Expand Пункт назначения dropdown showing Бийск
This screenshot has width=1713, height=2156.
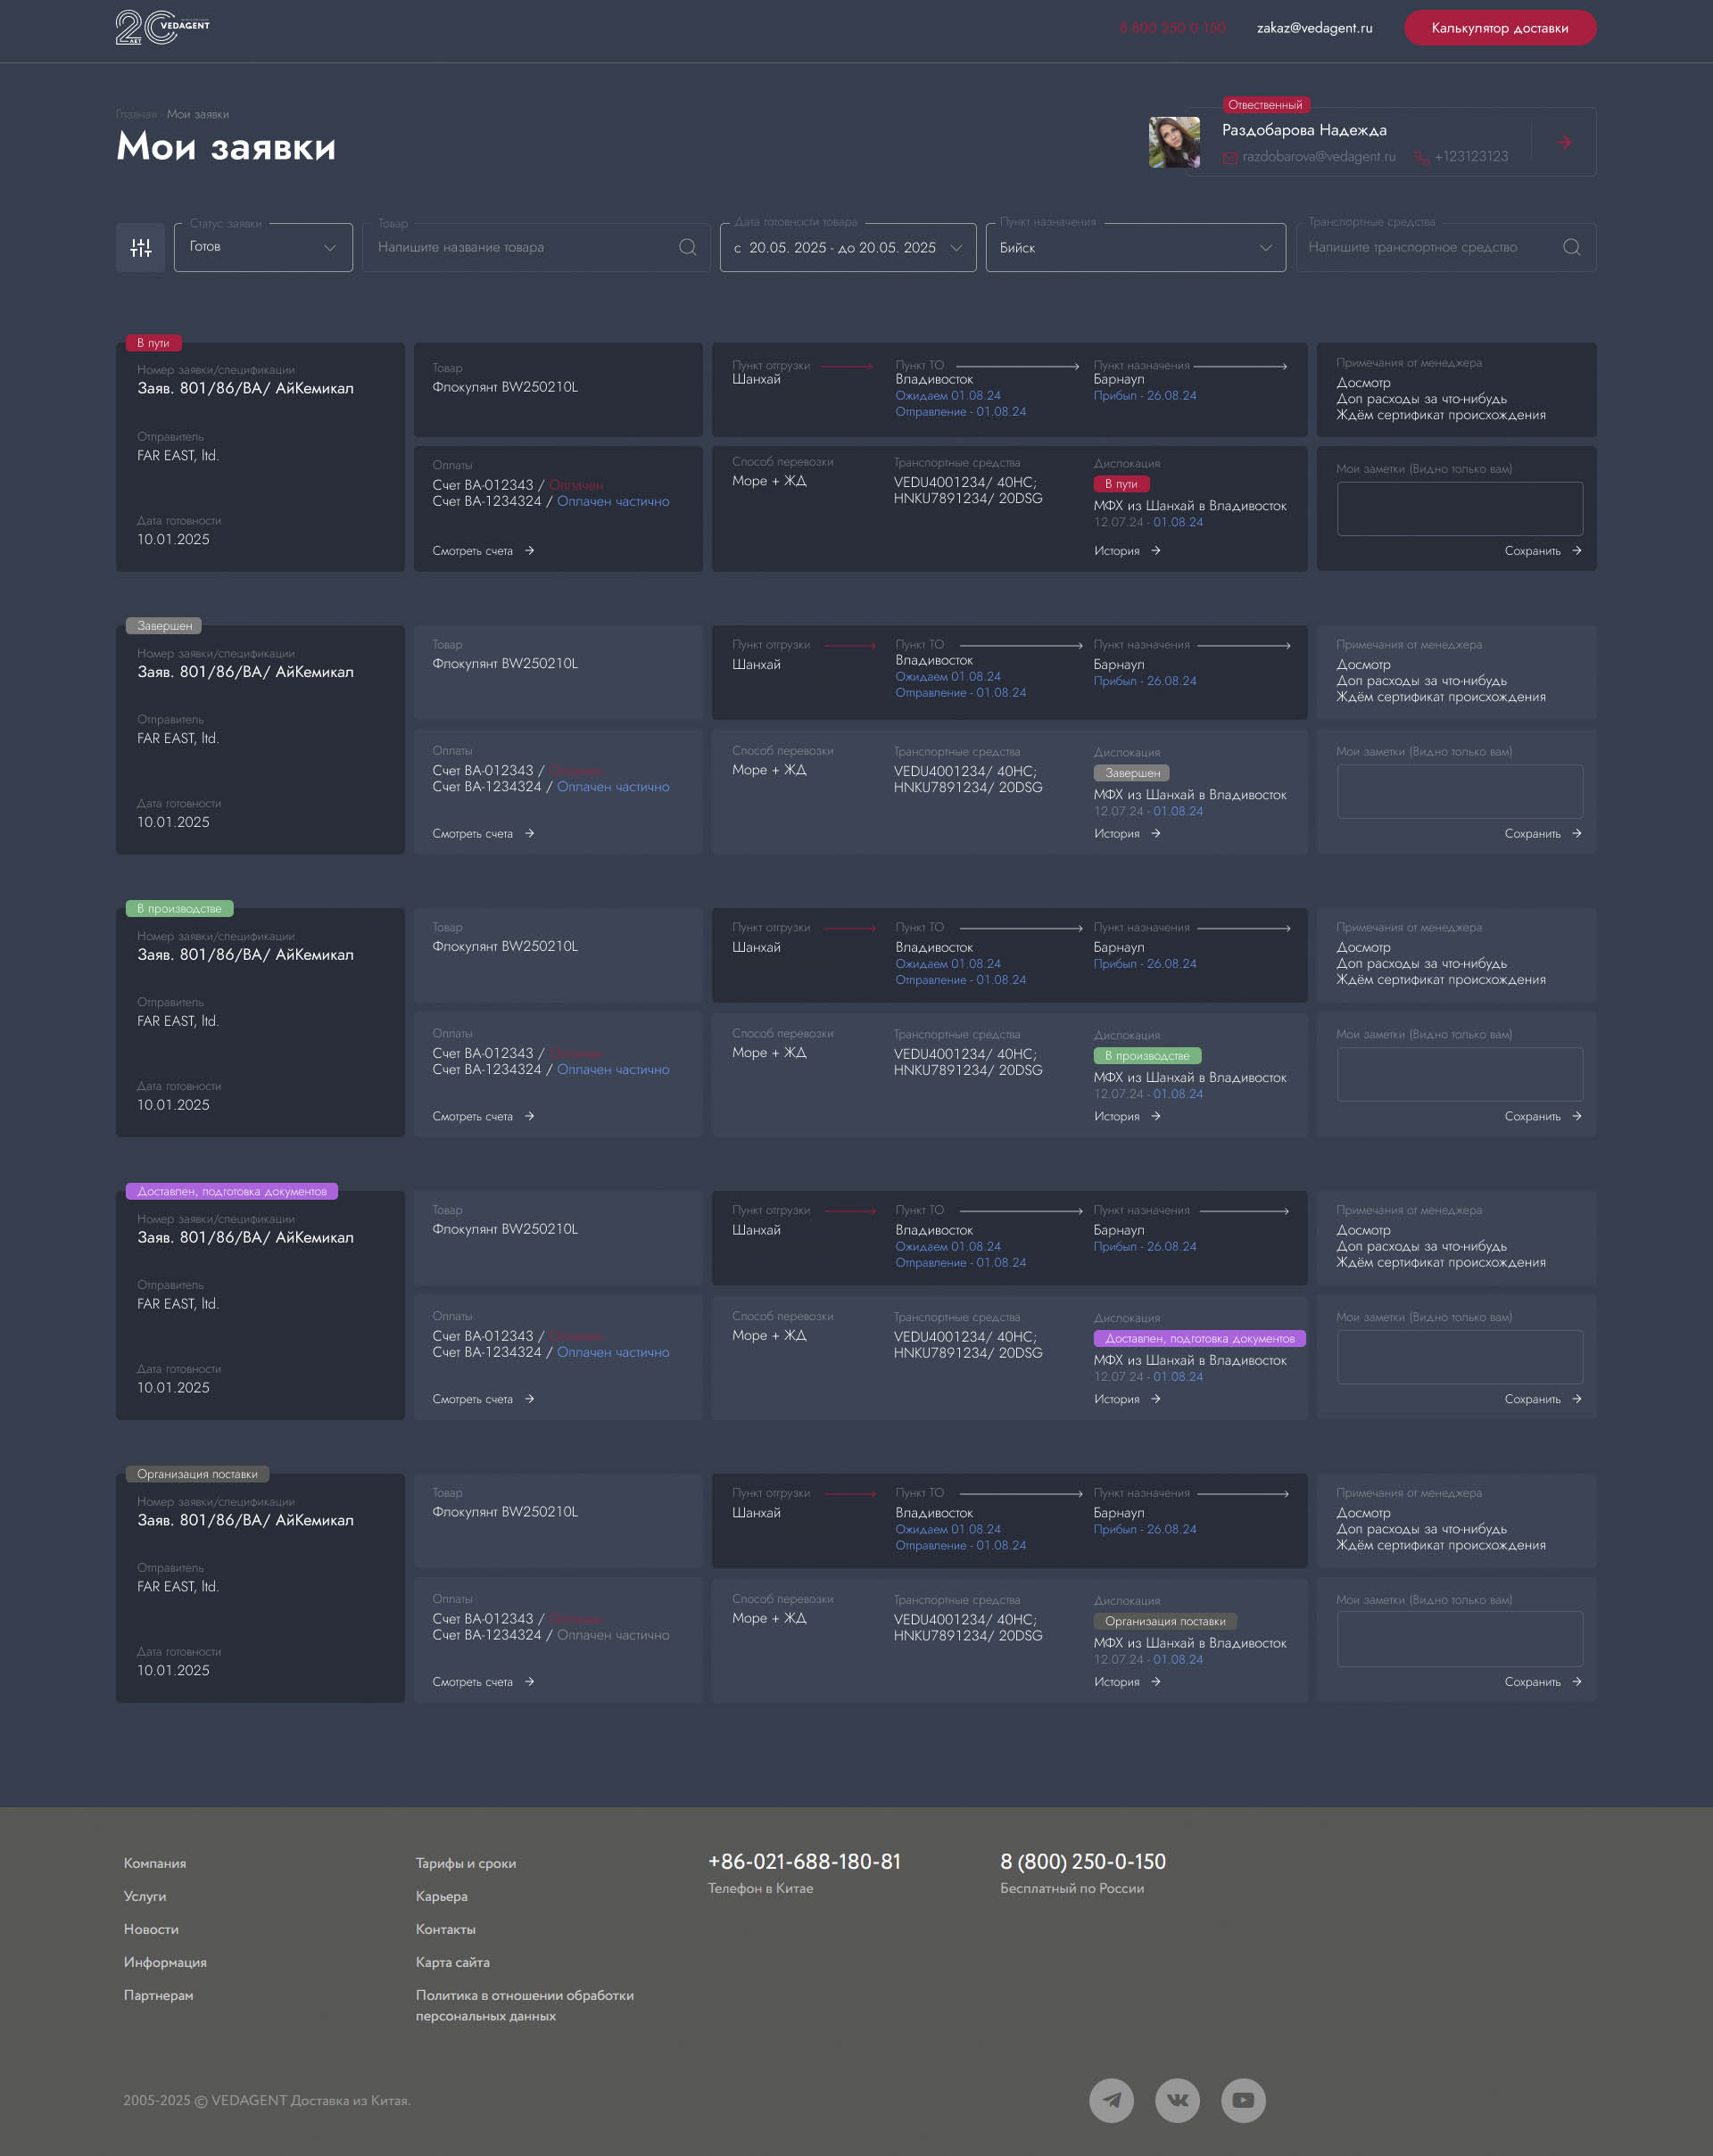click(x=1135, y=247)
